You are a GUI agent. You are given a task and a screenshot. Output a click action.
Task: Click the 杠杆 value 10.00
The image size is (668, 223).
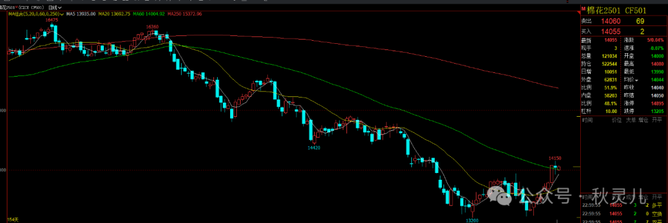pyautogui.click(x=612, y=111)
